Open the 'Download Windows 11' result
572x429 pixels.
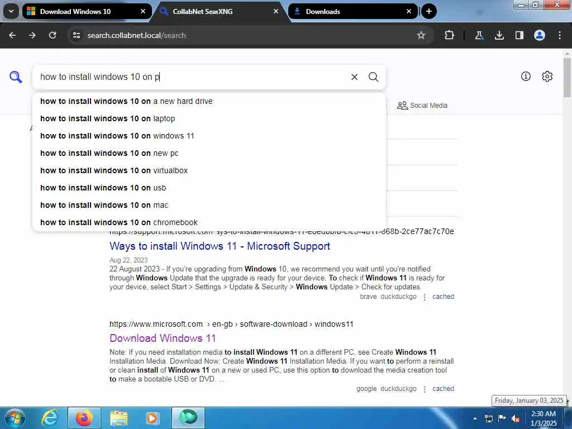[x=163, y=338]
